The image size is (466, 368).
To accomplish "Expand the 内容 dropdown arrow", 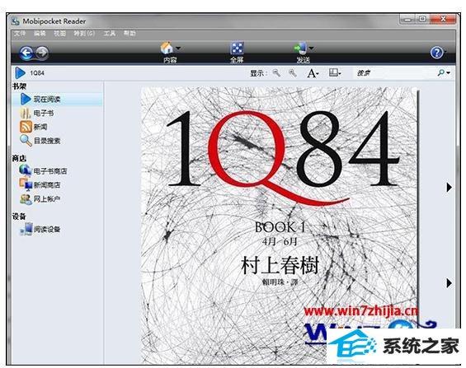I will click(x=178, y=48).
